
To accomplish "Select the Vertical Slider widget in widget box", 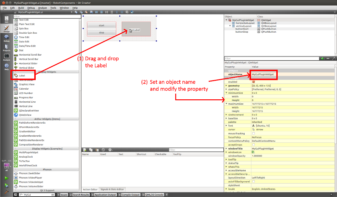I will point(26,68).
